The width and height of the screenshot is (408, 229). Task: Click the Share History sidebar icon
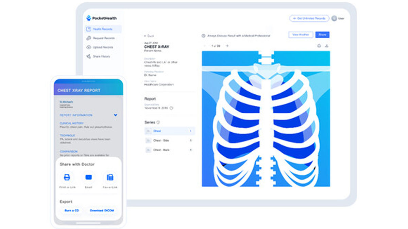[x=89, y=57]
